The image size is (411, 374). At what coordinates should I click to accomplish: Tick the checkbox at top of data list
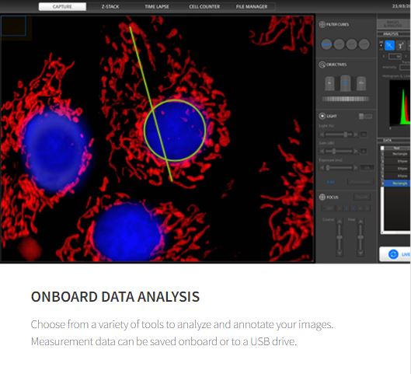coord(382,149)
